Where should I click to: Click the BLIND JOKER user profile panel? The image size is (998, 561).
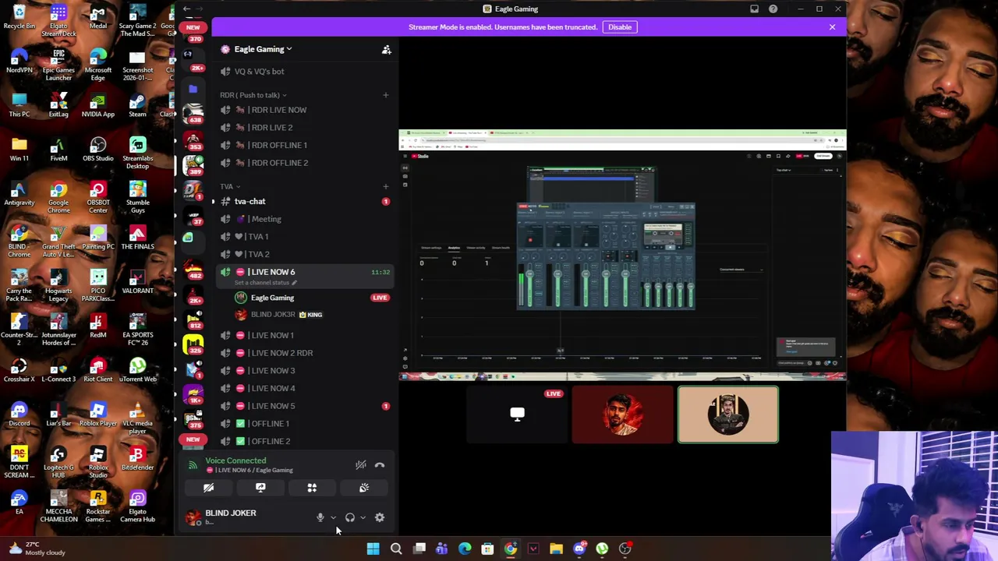[246, 517]
